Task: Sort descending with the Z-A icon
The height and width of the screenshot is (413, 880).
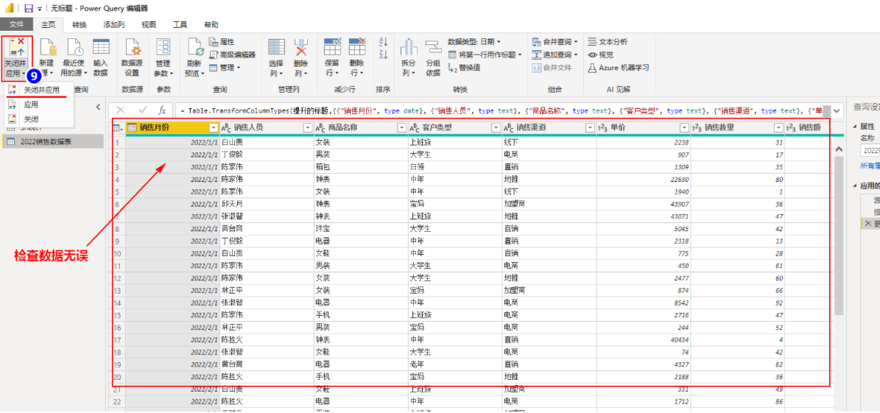Action: click(384, 54)
